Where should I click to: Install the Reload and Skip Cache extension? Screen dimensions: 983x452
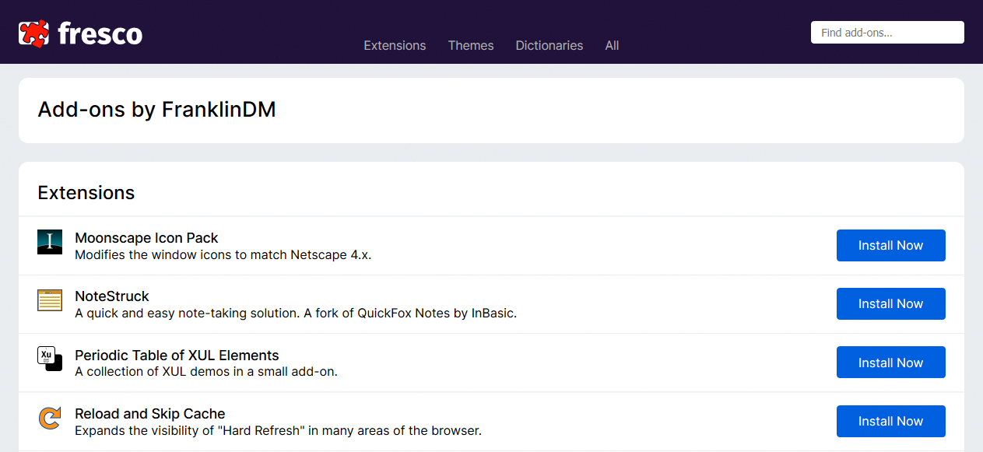click(890, 421)
